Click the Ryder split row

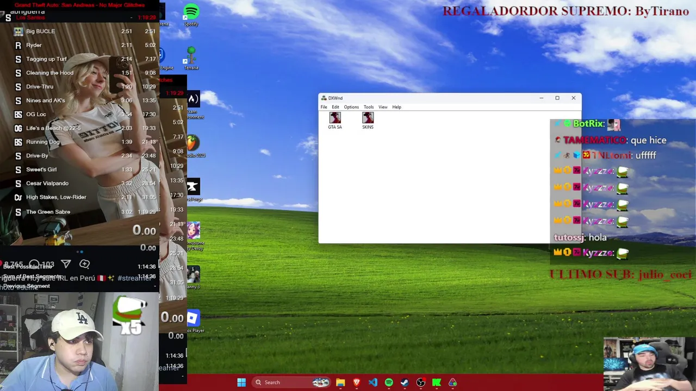pos(85,45)
